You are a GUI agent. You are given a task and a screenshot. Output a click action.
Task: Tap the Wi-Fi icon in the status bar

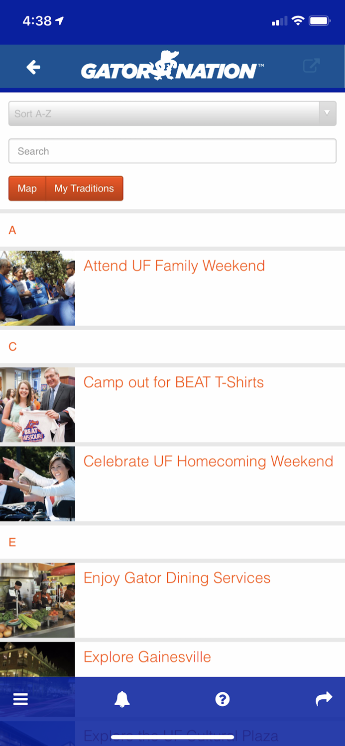click(299, 20)
